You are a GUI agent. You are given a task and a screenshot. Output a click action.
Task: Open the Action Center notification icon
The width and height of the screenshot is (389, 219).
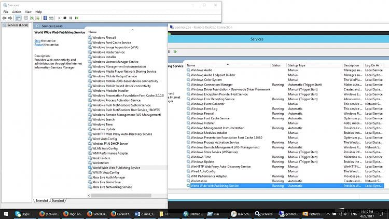pos(381,214)
